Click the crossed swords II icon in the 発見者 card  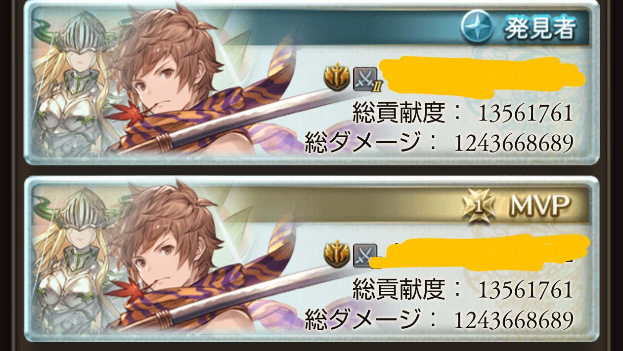pos(367,79)
